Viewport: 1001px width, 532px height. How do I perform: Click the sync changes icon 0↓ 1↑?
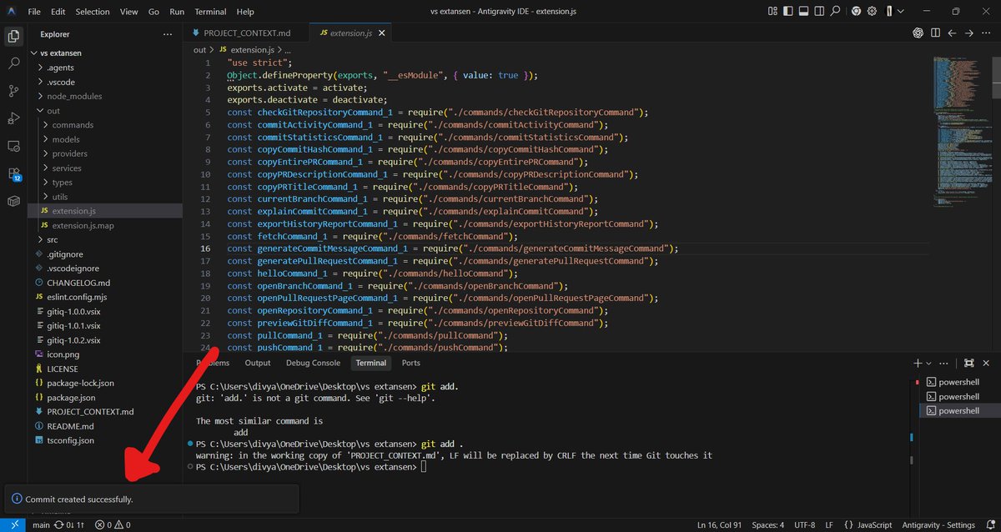pyautogui.click(x=69, y=525)
